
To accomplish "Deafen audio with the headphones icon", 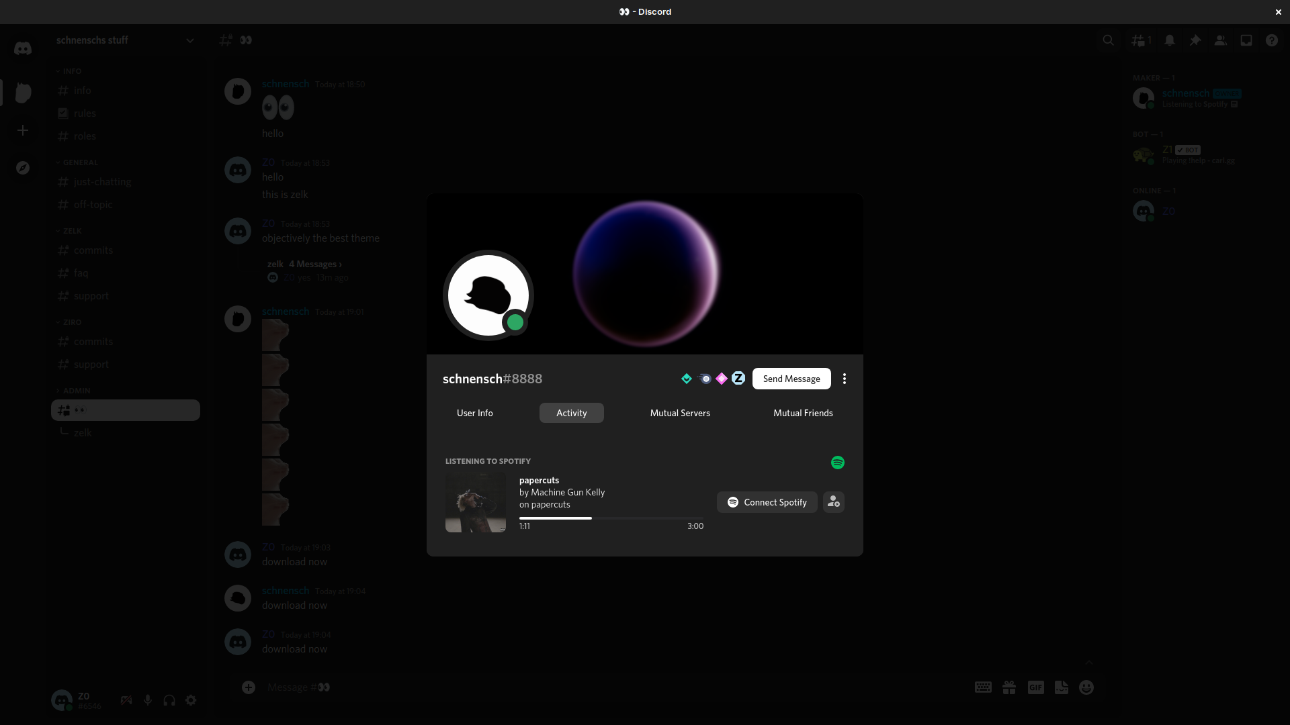I will [169, 700].
